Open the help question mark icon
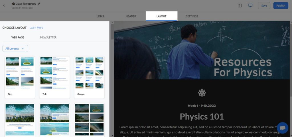This screenshot has width=292, height=137. point(240,5)
